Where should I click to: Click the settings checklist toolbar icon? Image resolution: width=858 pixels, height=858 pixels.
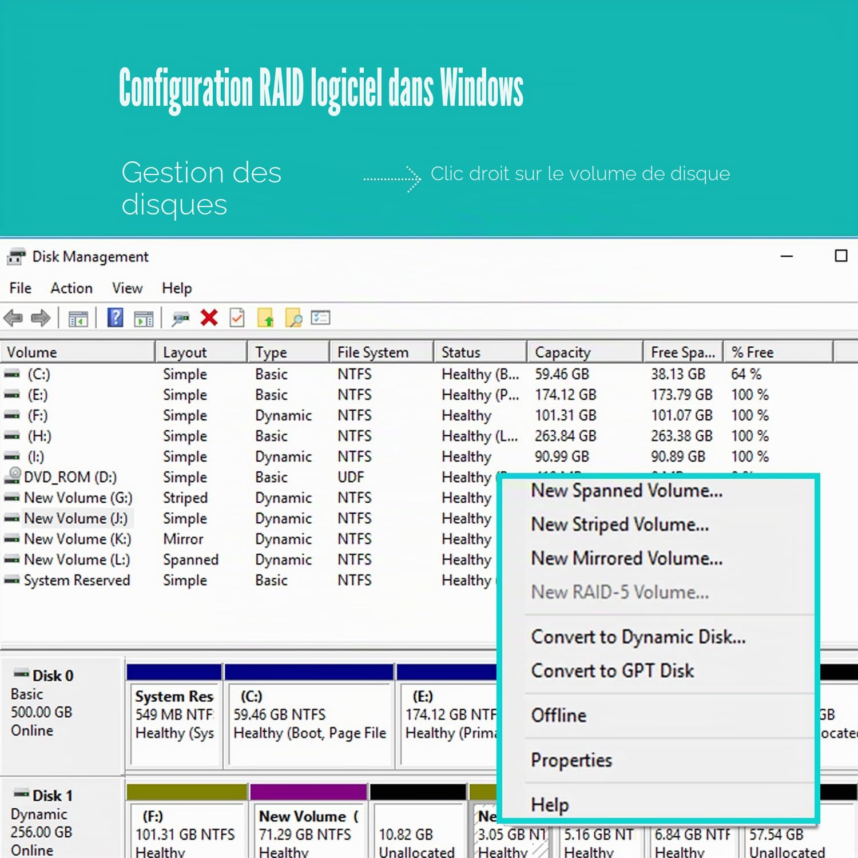click(320, 317)
